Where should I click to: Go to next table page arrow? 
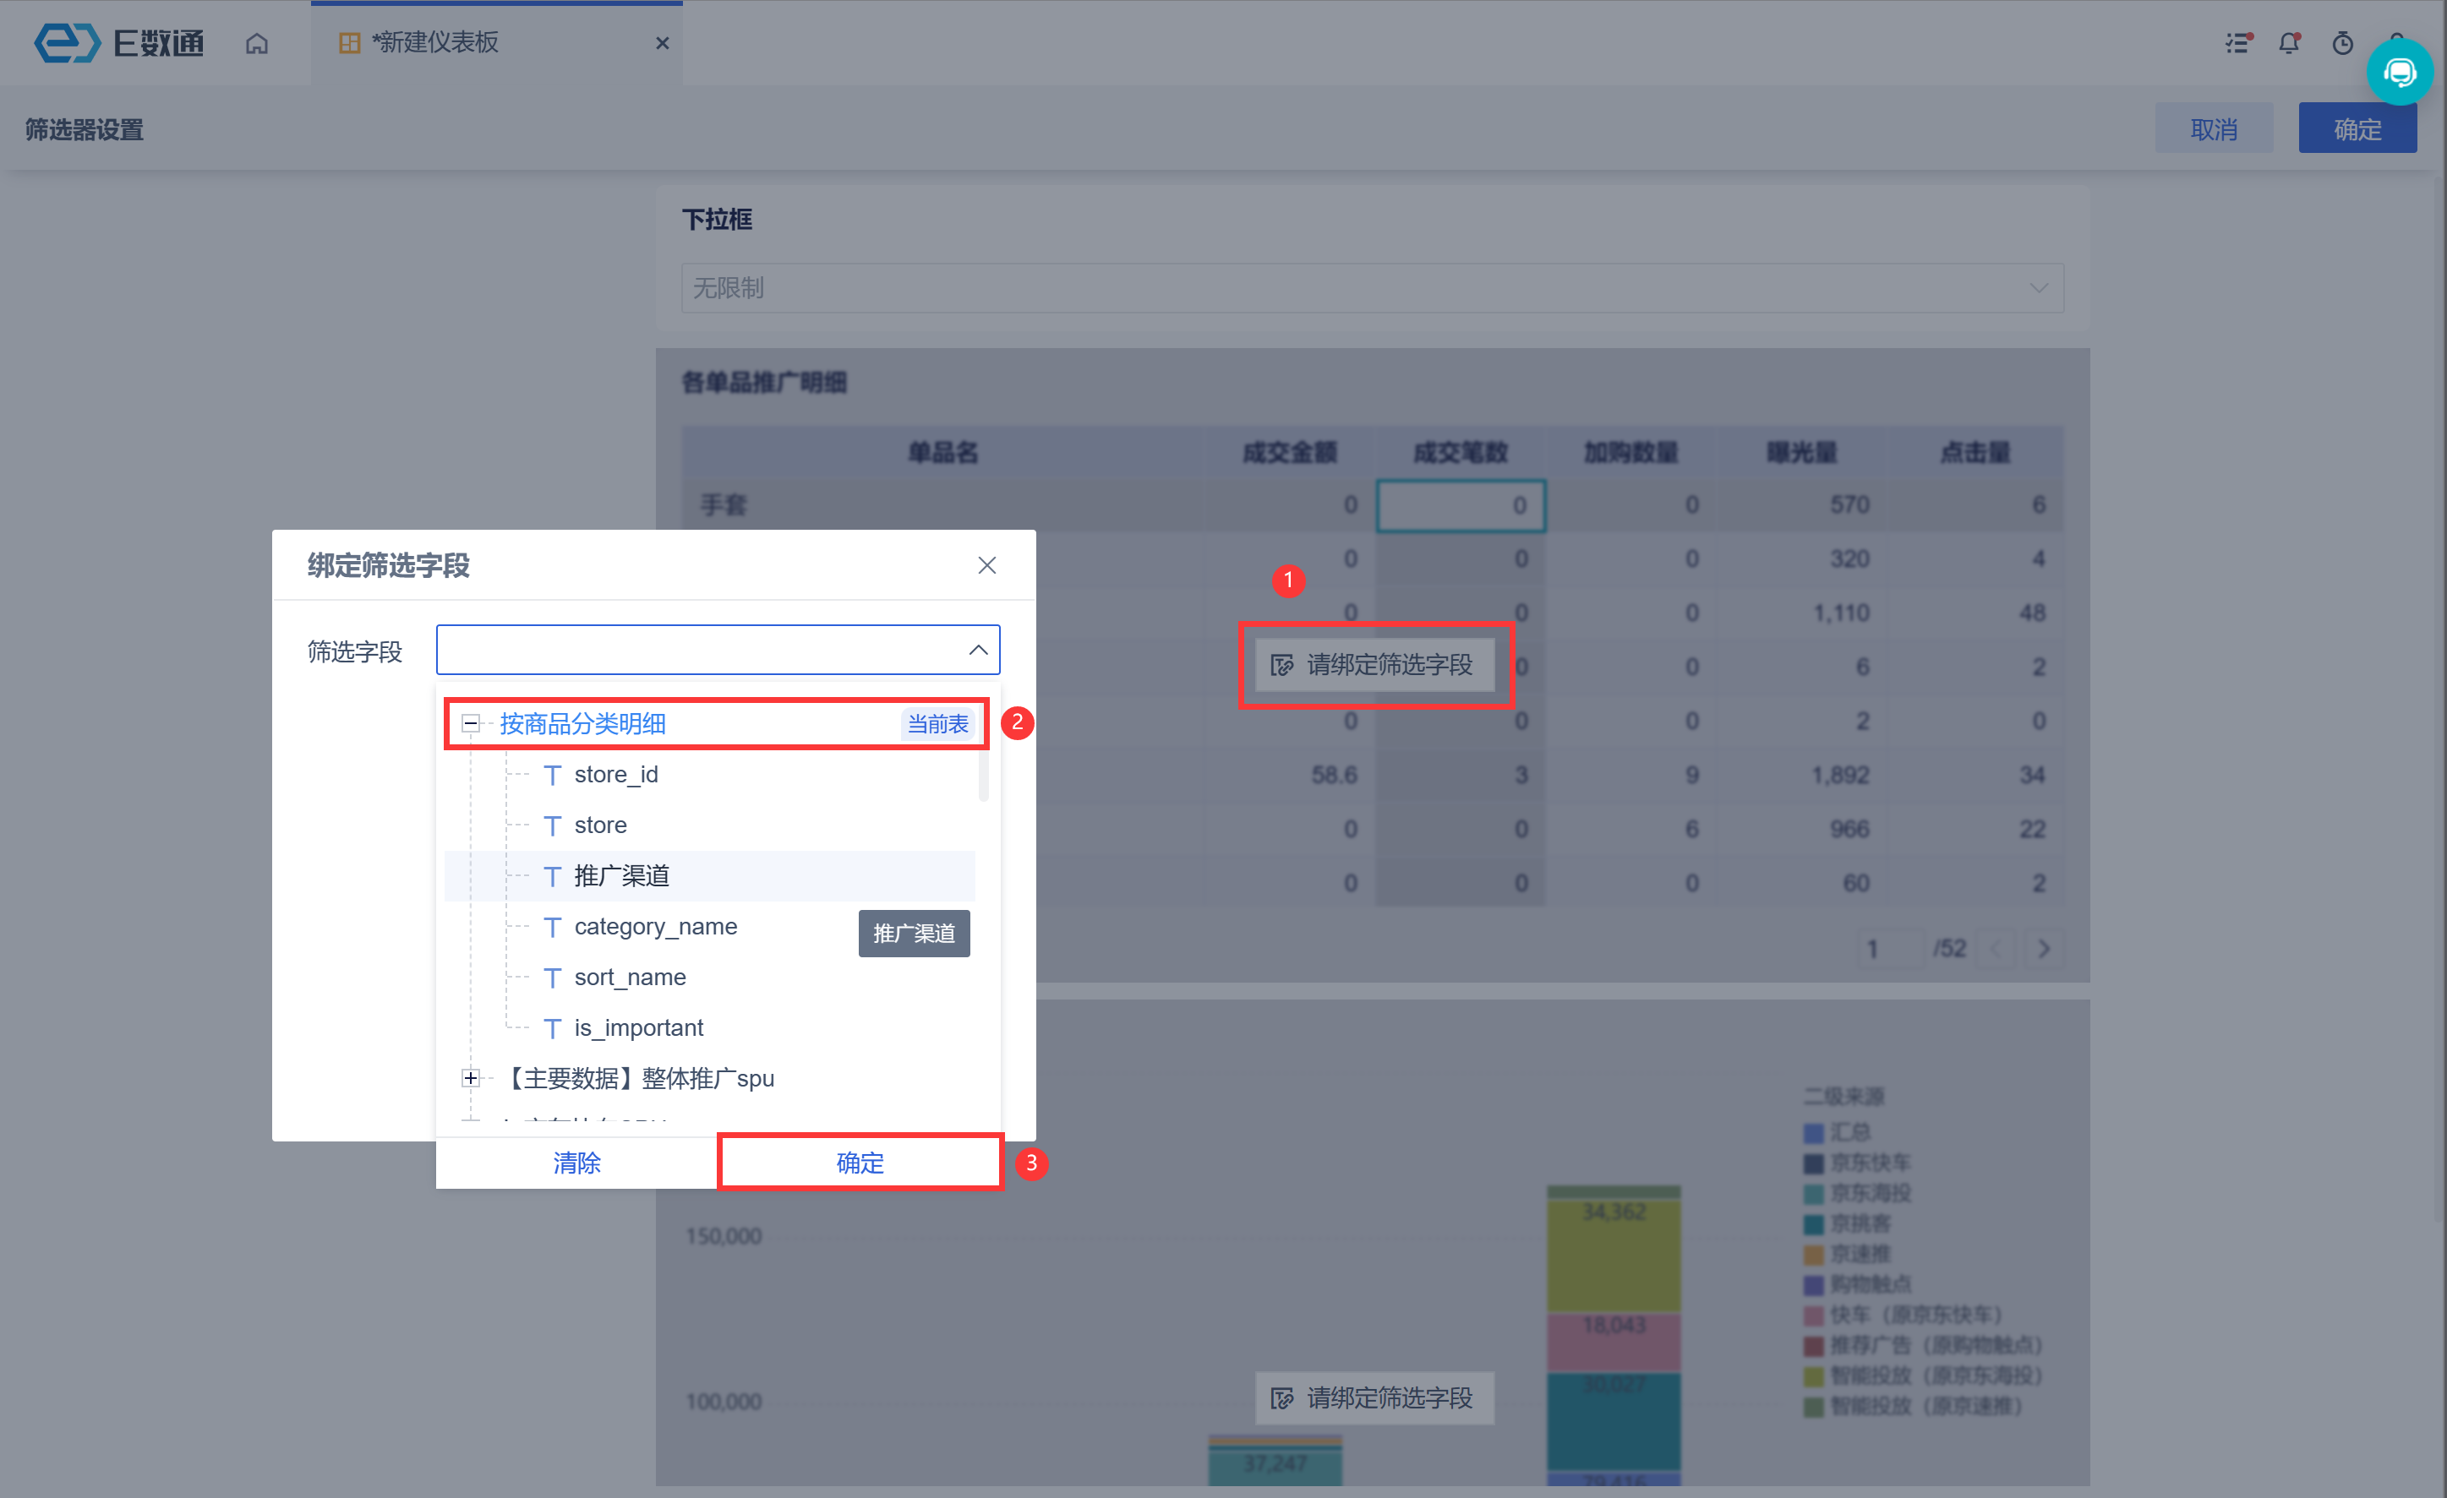[x=2044, y=949]
